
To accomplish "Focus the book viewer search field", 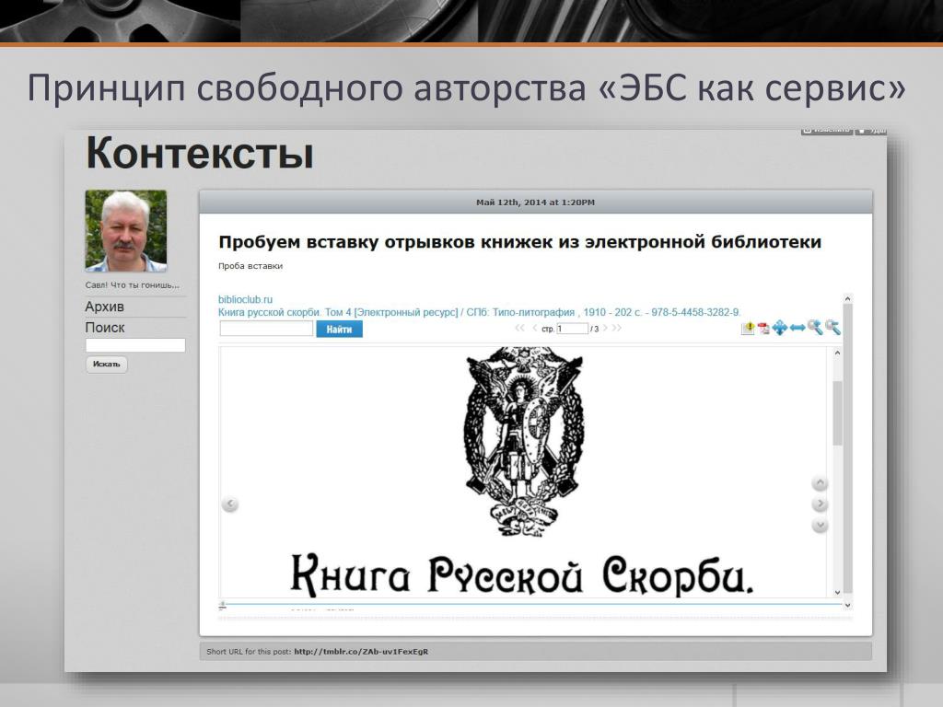I will click(x=266, y=329).
